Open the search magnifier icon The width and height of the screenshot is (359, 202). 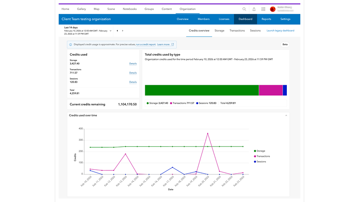(244, 9)
